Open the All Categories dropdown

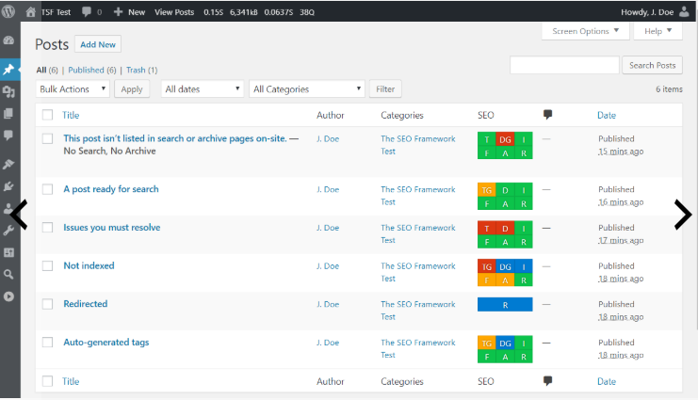[307, 89]
